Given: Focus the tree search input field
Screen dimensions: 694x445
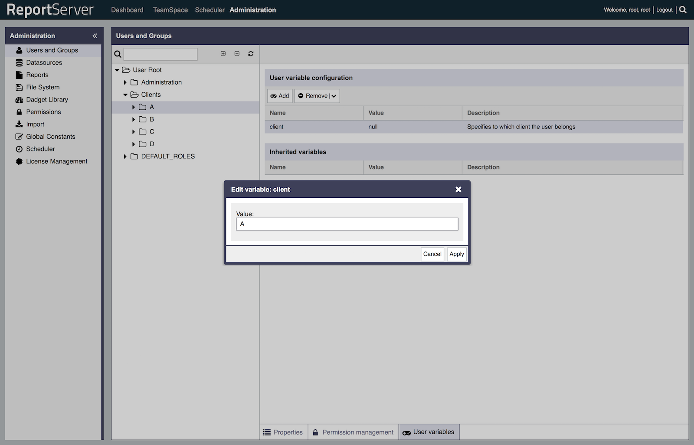Looking at the screenshot, I should [160, 54].
